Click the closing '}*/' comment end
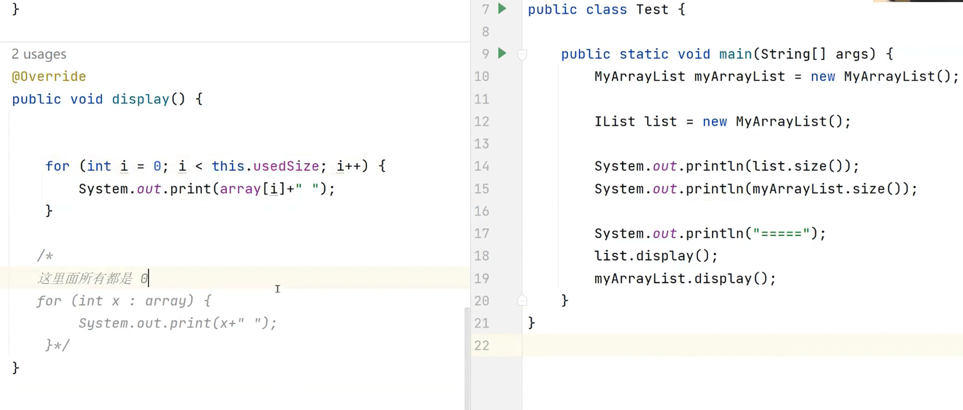This screenshot has height=410, width=963. click(x=57, y=346)
